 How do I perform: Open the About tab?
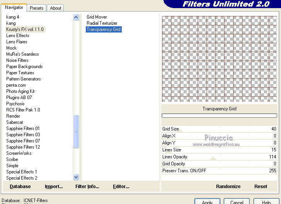tap(56, 8)
